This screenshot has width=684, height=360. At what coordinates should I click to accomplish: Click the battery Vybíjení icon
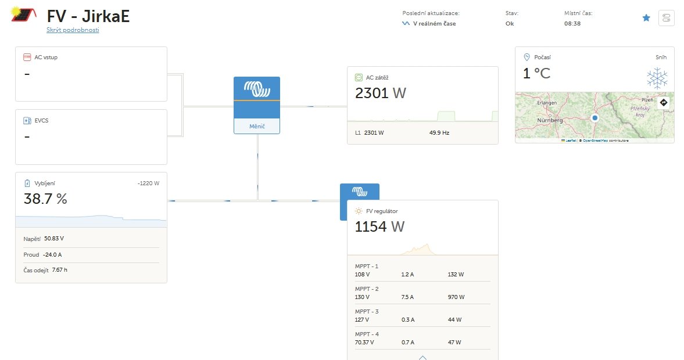point(26,183)
